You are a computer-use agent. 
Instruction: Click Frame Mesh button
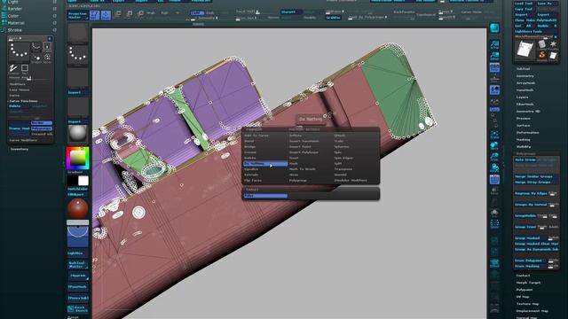pyautogui.click(x=20, y=128)
